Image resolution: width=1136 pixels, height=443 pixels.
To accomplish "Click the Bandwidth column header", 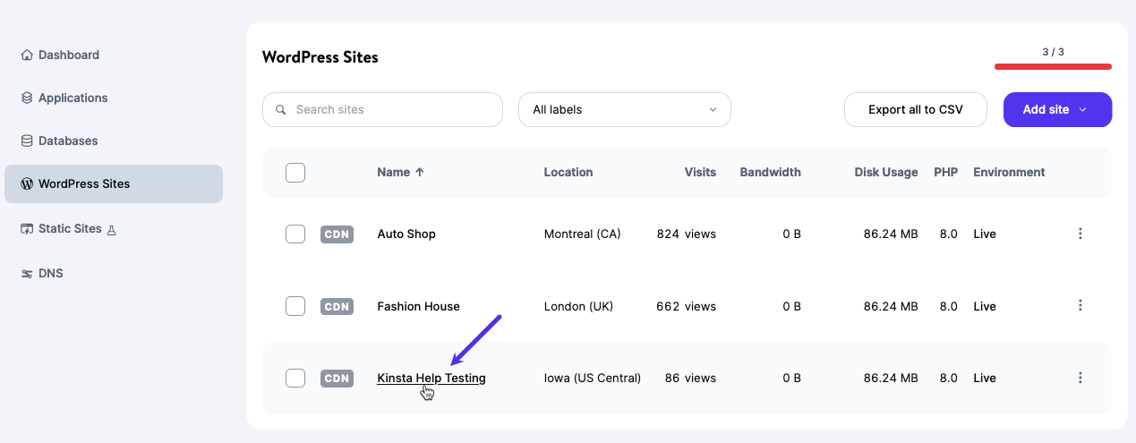I will pos(770,172).
